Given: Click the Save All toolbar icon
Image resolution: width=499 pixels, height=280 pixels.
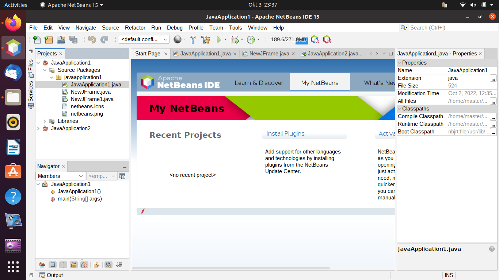Looking at the screenshot, I should 73,39.
